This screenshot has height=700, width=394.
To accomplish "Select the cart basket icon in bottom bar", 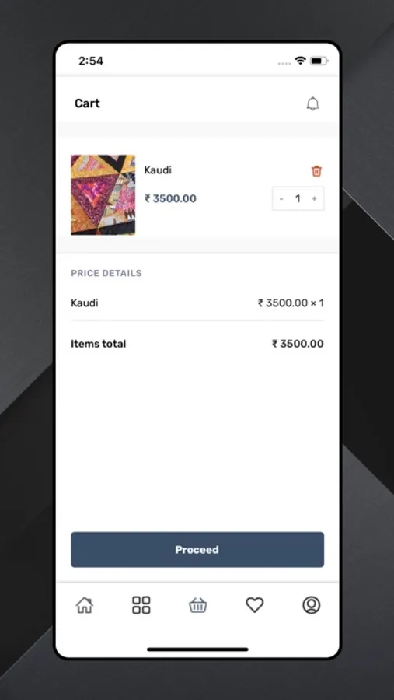I will pos(197,605).
